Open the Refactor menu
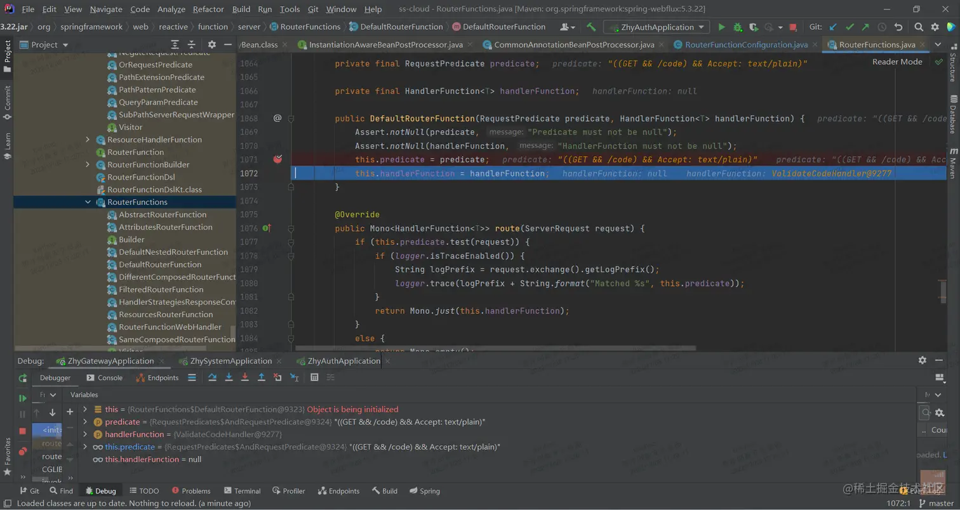This screenshot has height=510, width=960. point(209,10)
